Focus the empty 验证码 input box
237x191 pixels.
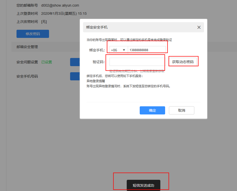click(137, 62)
